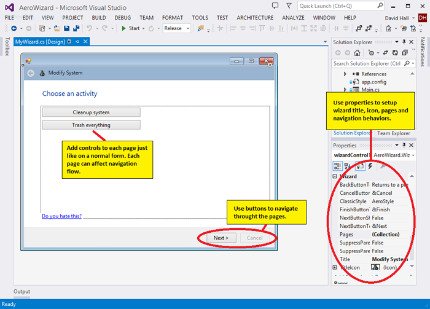Click the Find in Files toolbar icon
The height and width of the screenshot is (309, 430).
pyautogui.click(x=201, y=28)
